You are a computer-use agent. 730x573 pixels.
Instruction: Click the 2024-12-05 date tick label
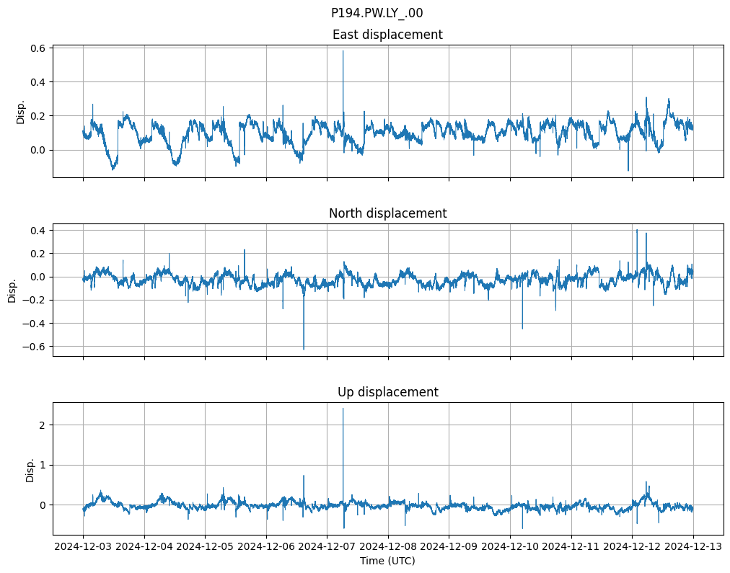point(206,546)
